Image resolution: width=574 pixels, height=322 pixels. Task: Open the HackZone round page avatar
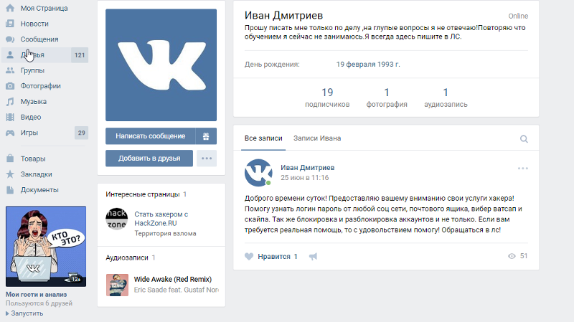(116, 219)
